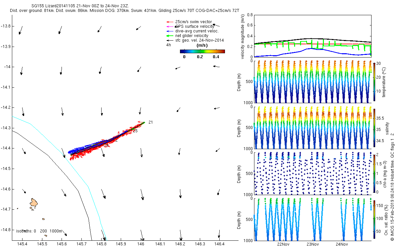The image size is (397, 248).
Task: Click the '23Nov' time axis label
Action: point(312,244)
